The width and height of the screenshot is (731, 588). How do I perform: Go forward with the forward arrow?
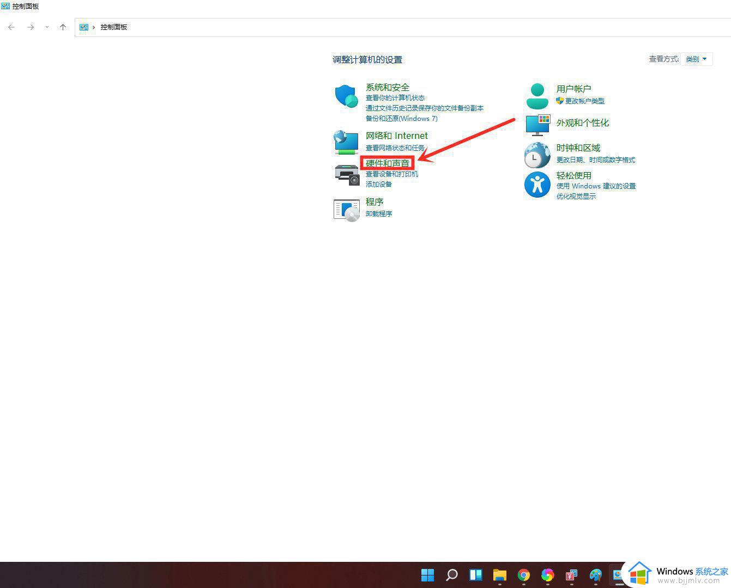click(x=31, y=27)
